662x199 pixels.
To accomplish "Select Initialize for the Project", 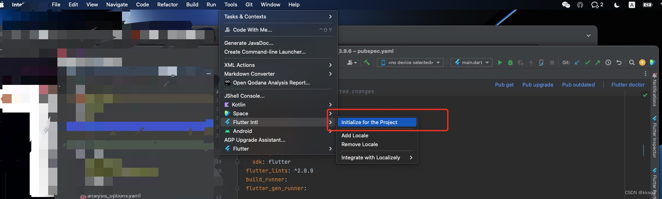I will click(x=377, y=122).
